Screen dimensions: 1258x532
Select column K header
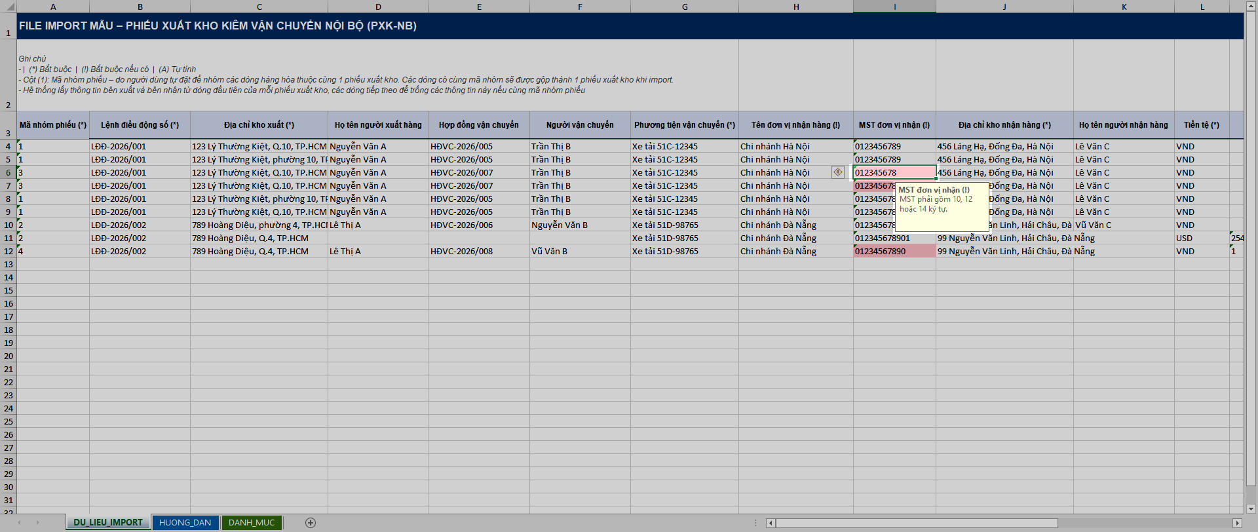pos(1124,7)
